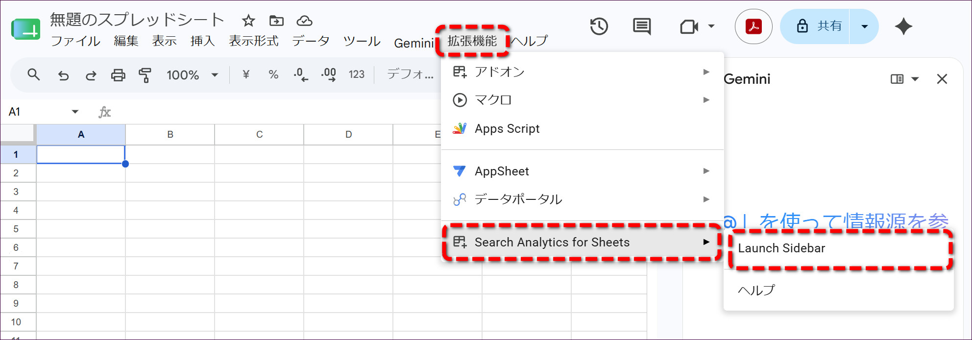Click Launch Sidebar
The height and width of the screenshot is (340, 972).
pyautogui.click(x=839, y=248)
